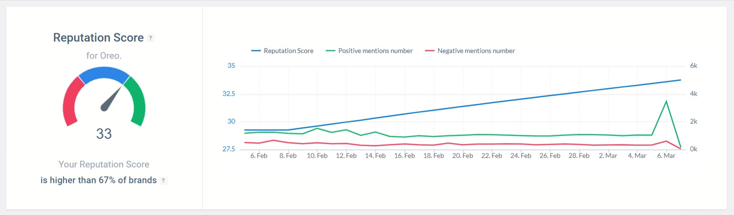Click the 6k right y-axis label

(x=693, y=66)
